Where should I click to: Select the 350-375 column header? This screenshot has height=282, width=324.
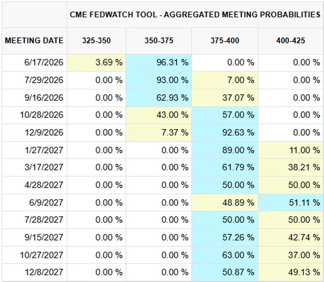click(x=159, y=41)
